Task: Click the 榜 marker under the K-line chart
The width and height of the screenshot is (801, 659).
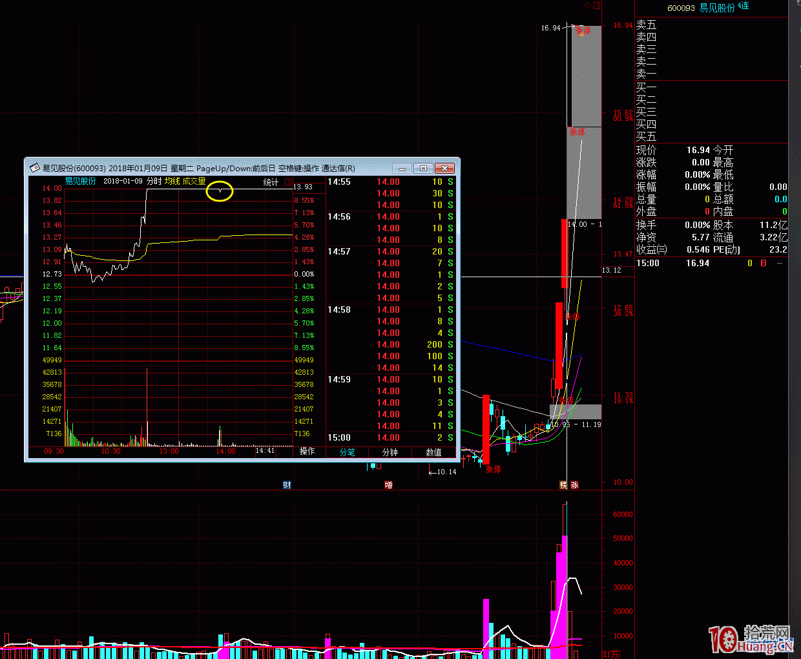Action: pyautogui.click(x=563, y=485)
